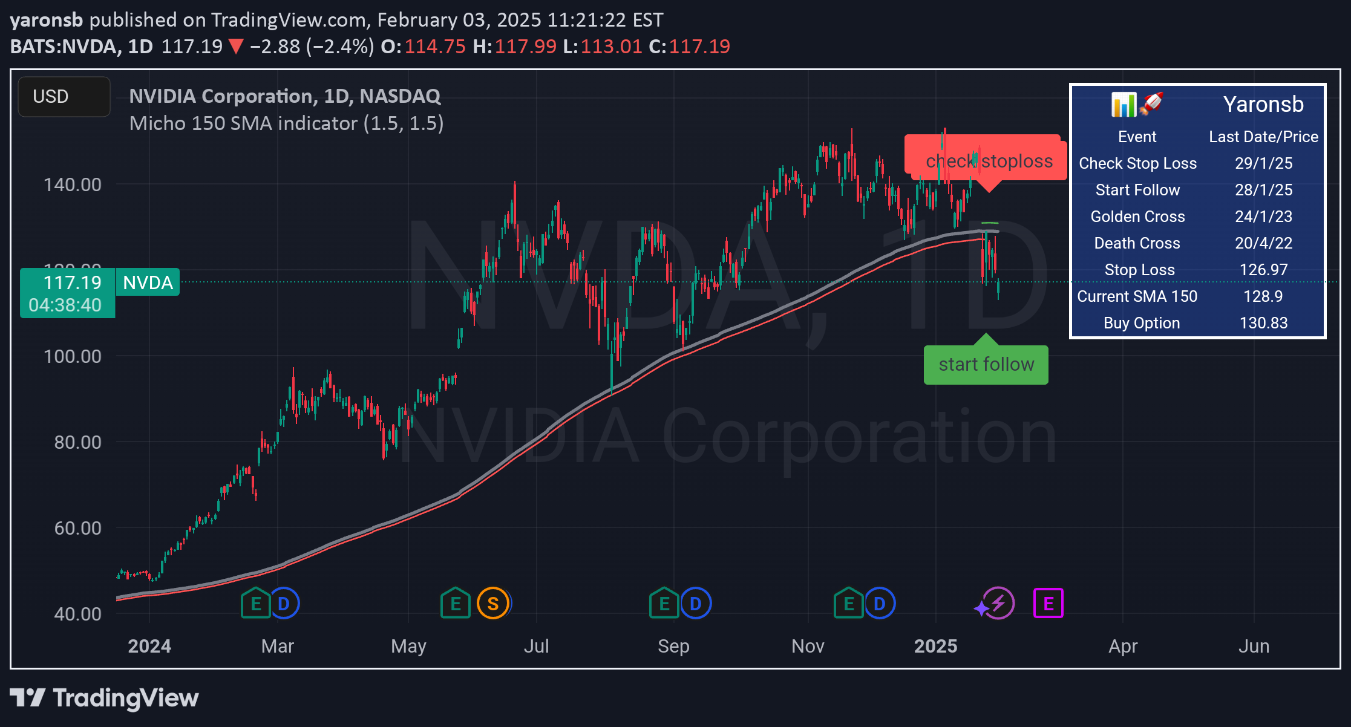
Task: Click the 'Jul' time axis label
Action: (537, 646)
